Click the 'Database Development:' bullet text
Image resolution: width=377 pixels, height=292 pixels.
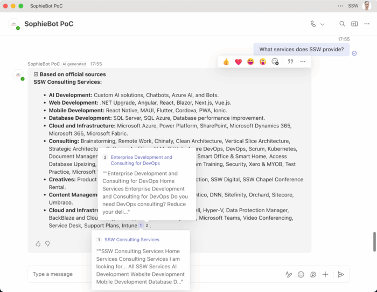click(x=80, y=118)
